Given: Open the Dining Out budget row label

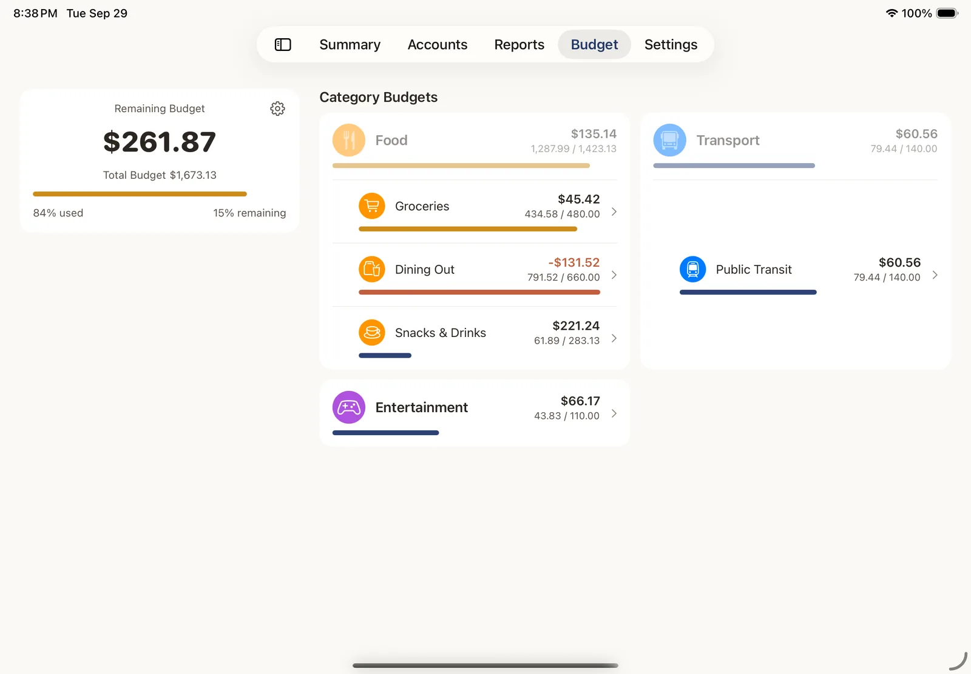Looking at the screenshot, I should (x=425, y=270).
